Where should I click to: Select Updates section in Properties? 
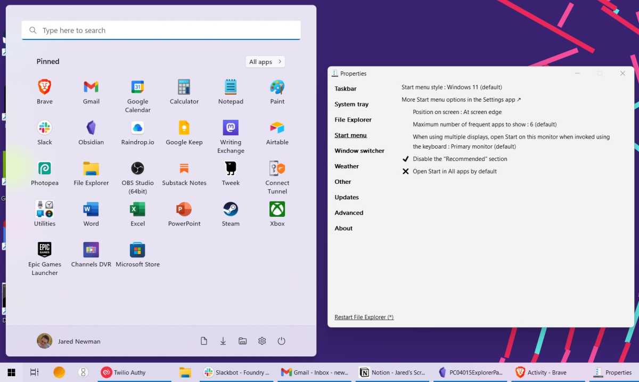click(x=347, y=197)
